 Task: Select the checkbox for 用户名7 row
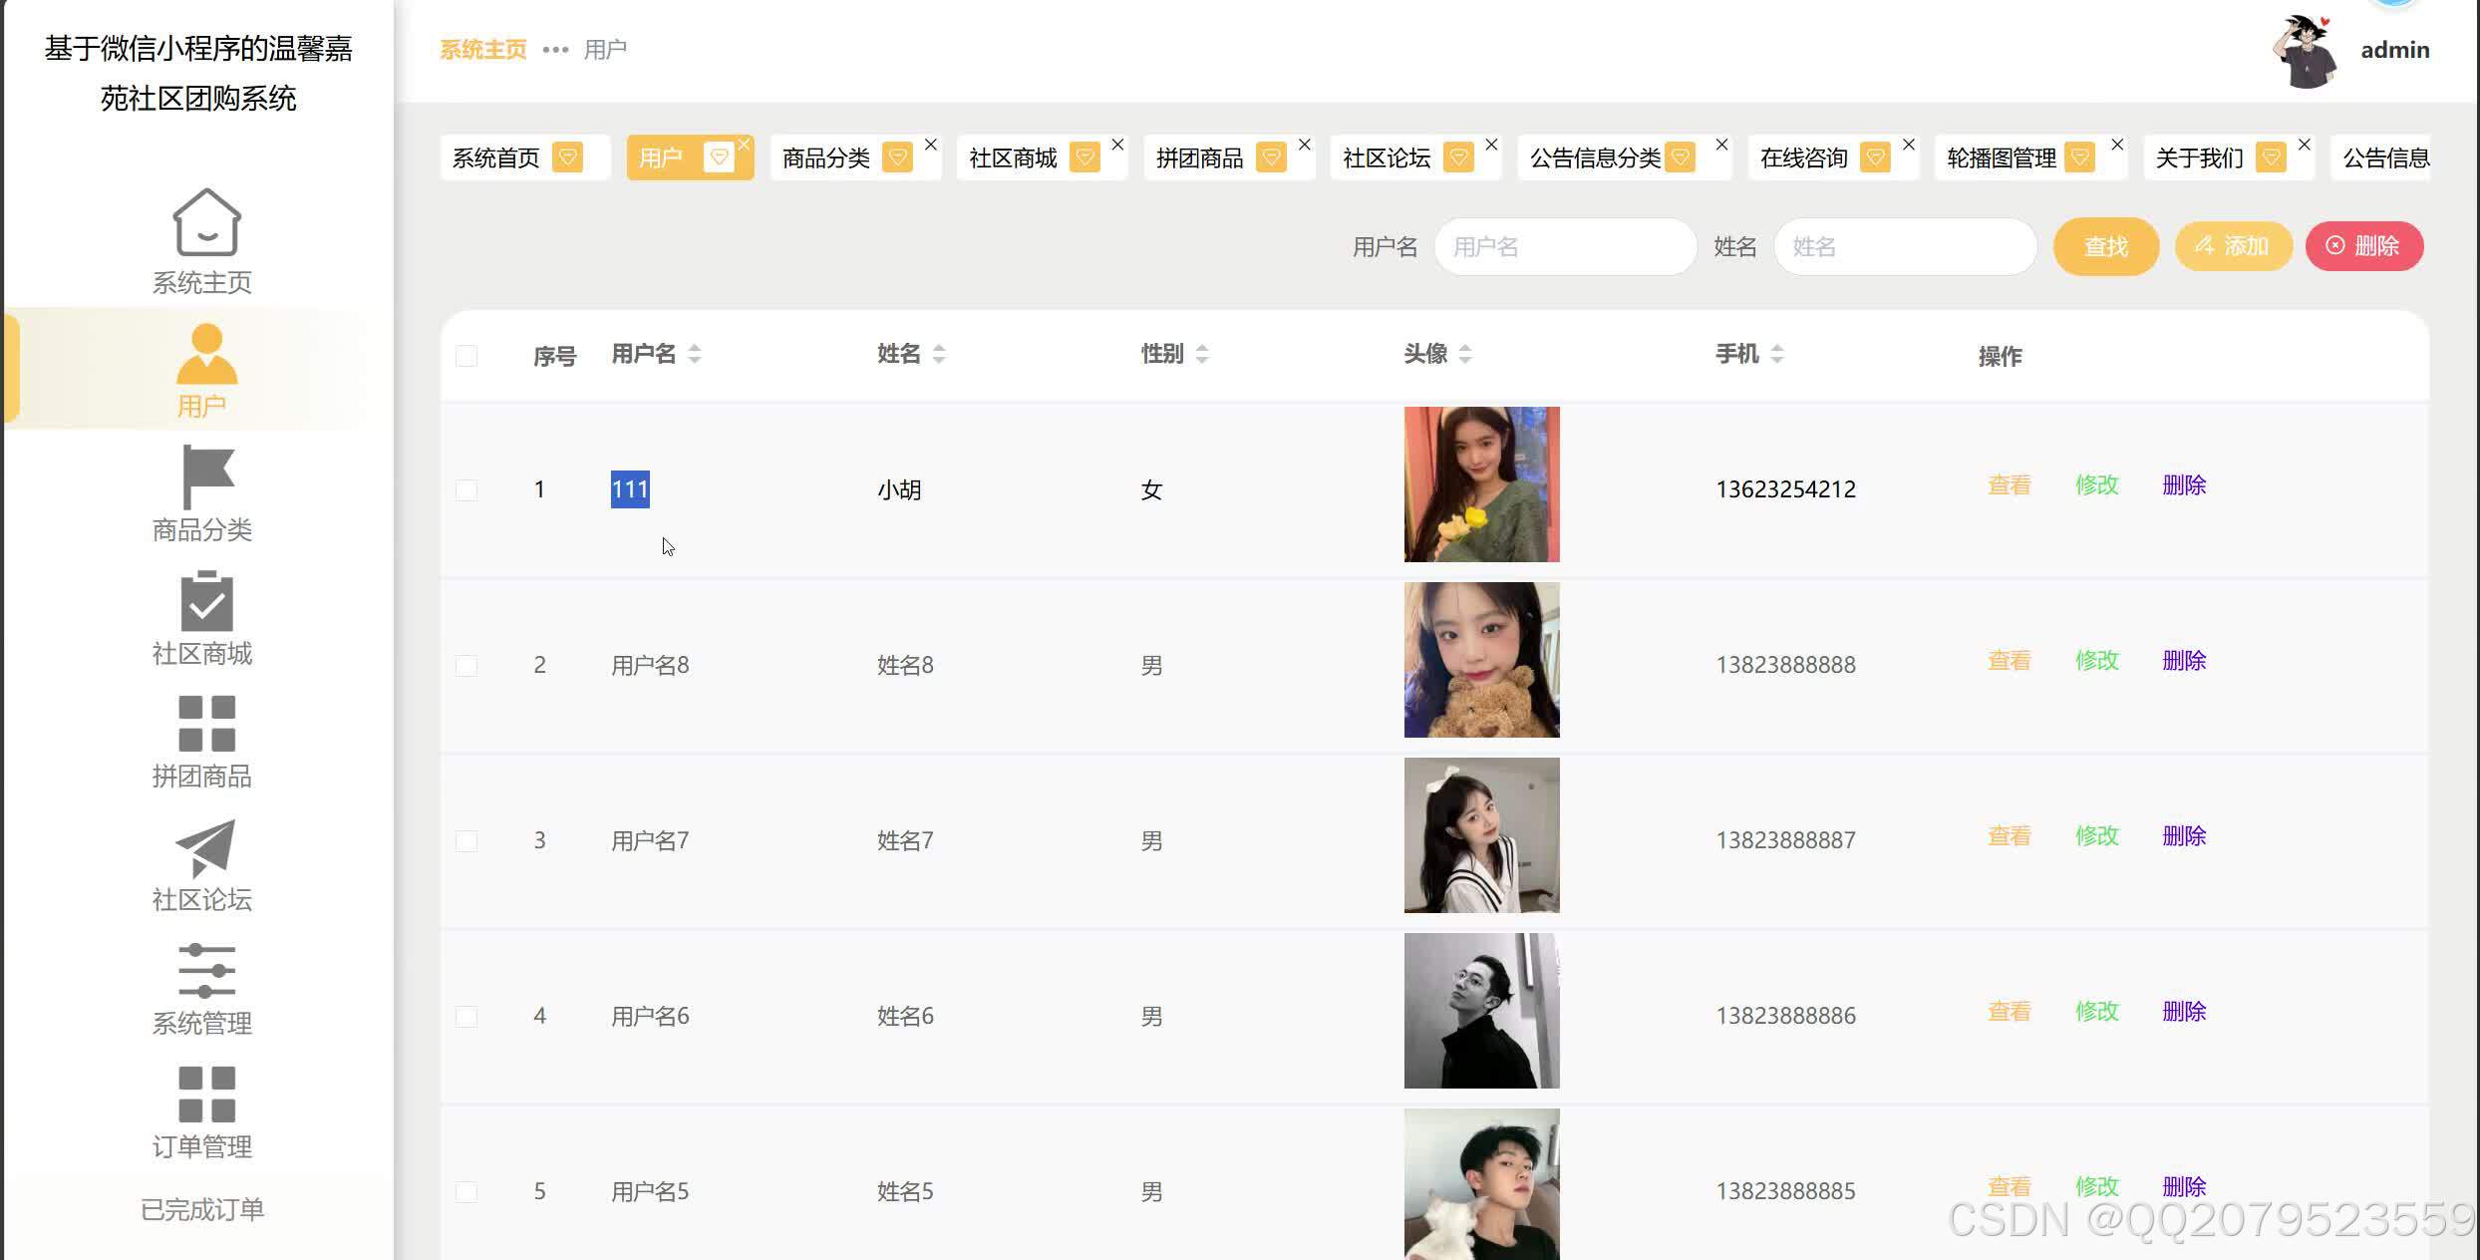pos(466,840)
